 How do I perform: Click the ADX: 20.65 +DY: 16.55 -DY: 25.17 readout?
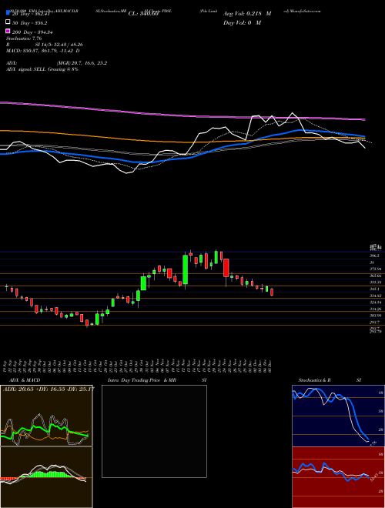click(49, 389)
